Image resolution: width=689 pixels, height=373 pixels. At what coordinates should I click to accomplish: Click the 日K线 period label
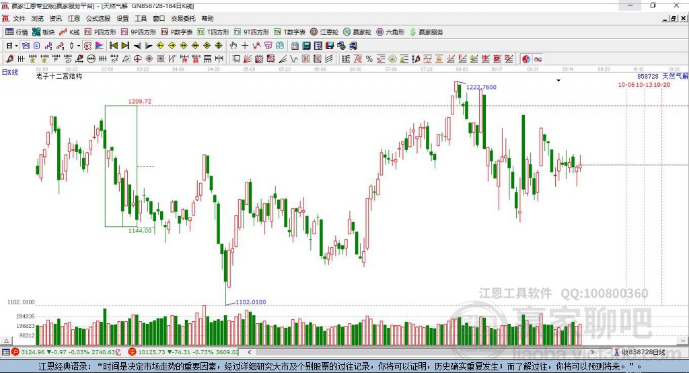[x=9, y=72]
